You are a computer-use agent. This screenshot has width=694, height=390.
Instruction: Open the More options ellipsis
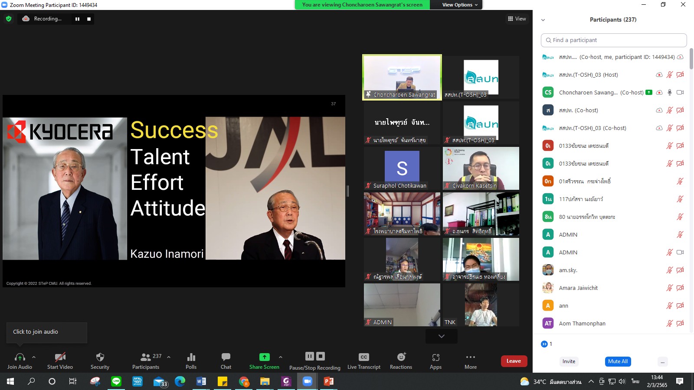[x=471, y=357]
